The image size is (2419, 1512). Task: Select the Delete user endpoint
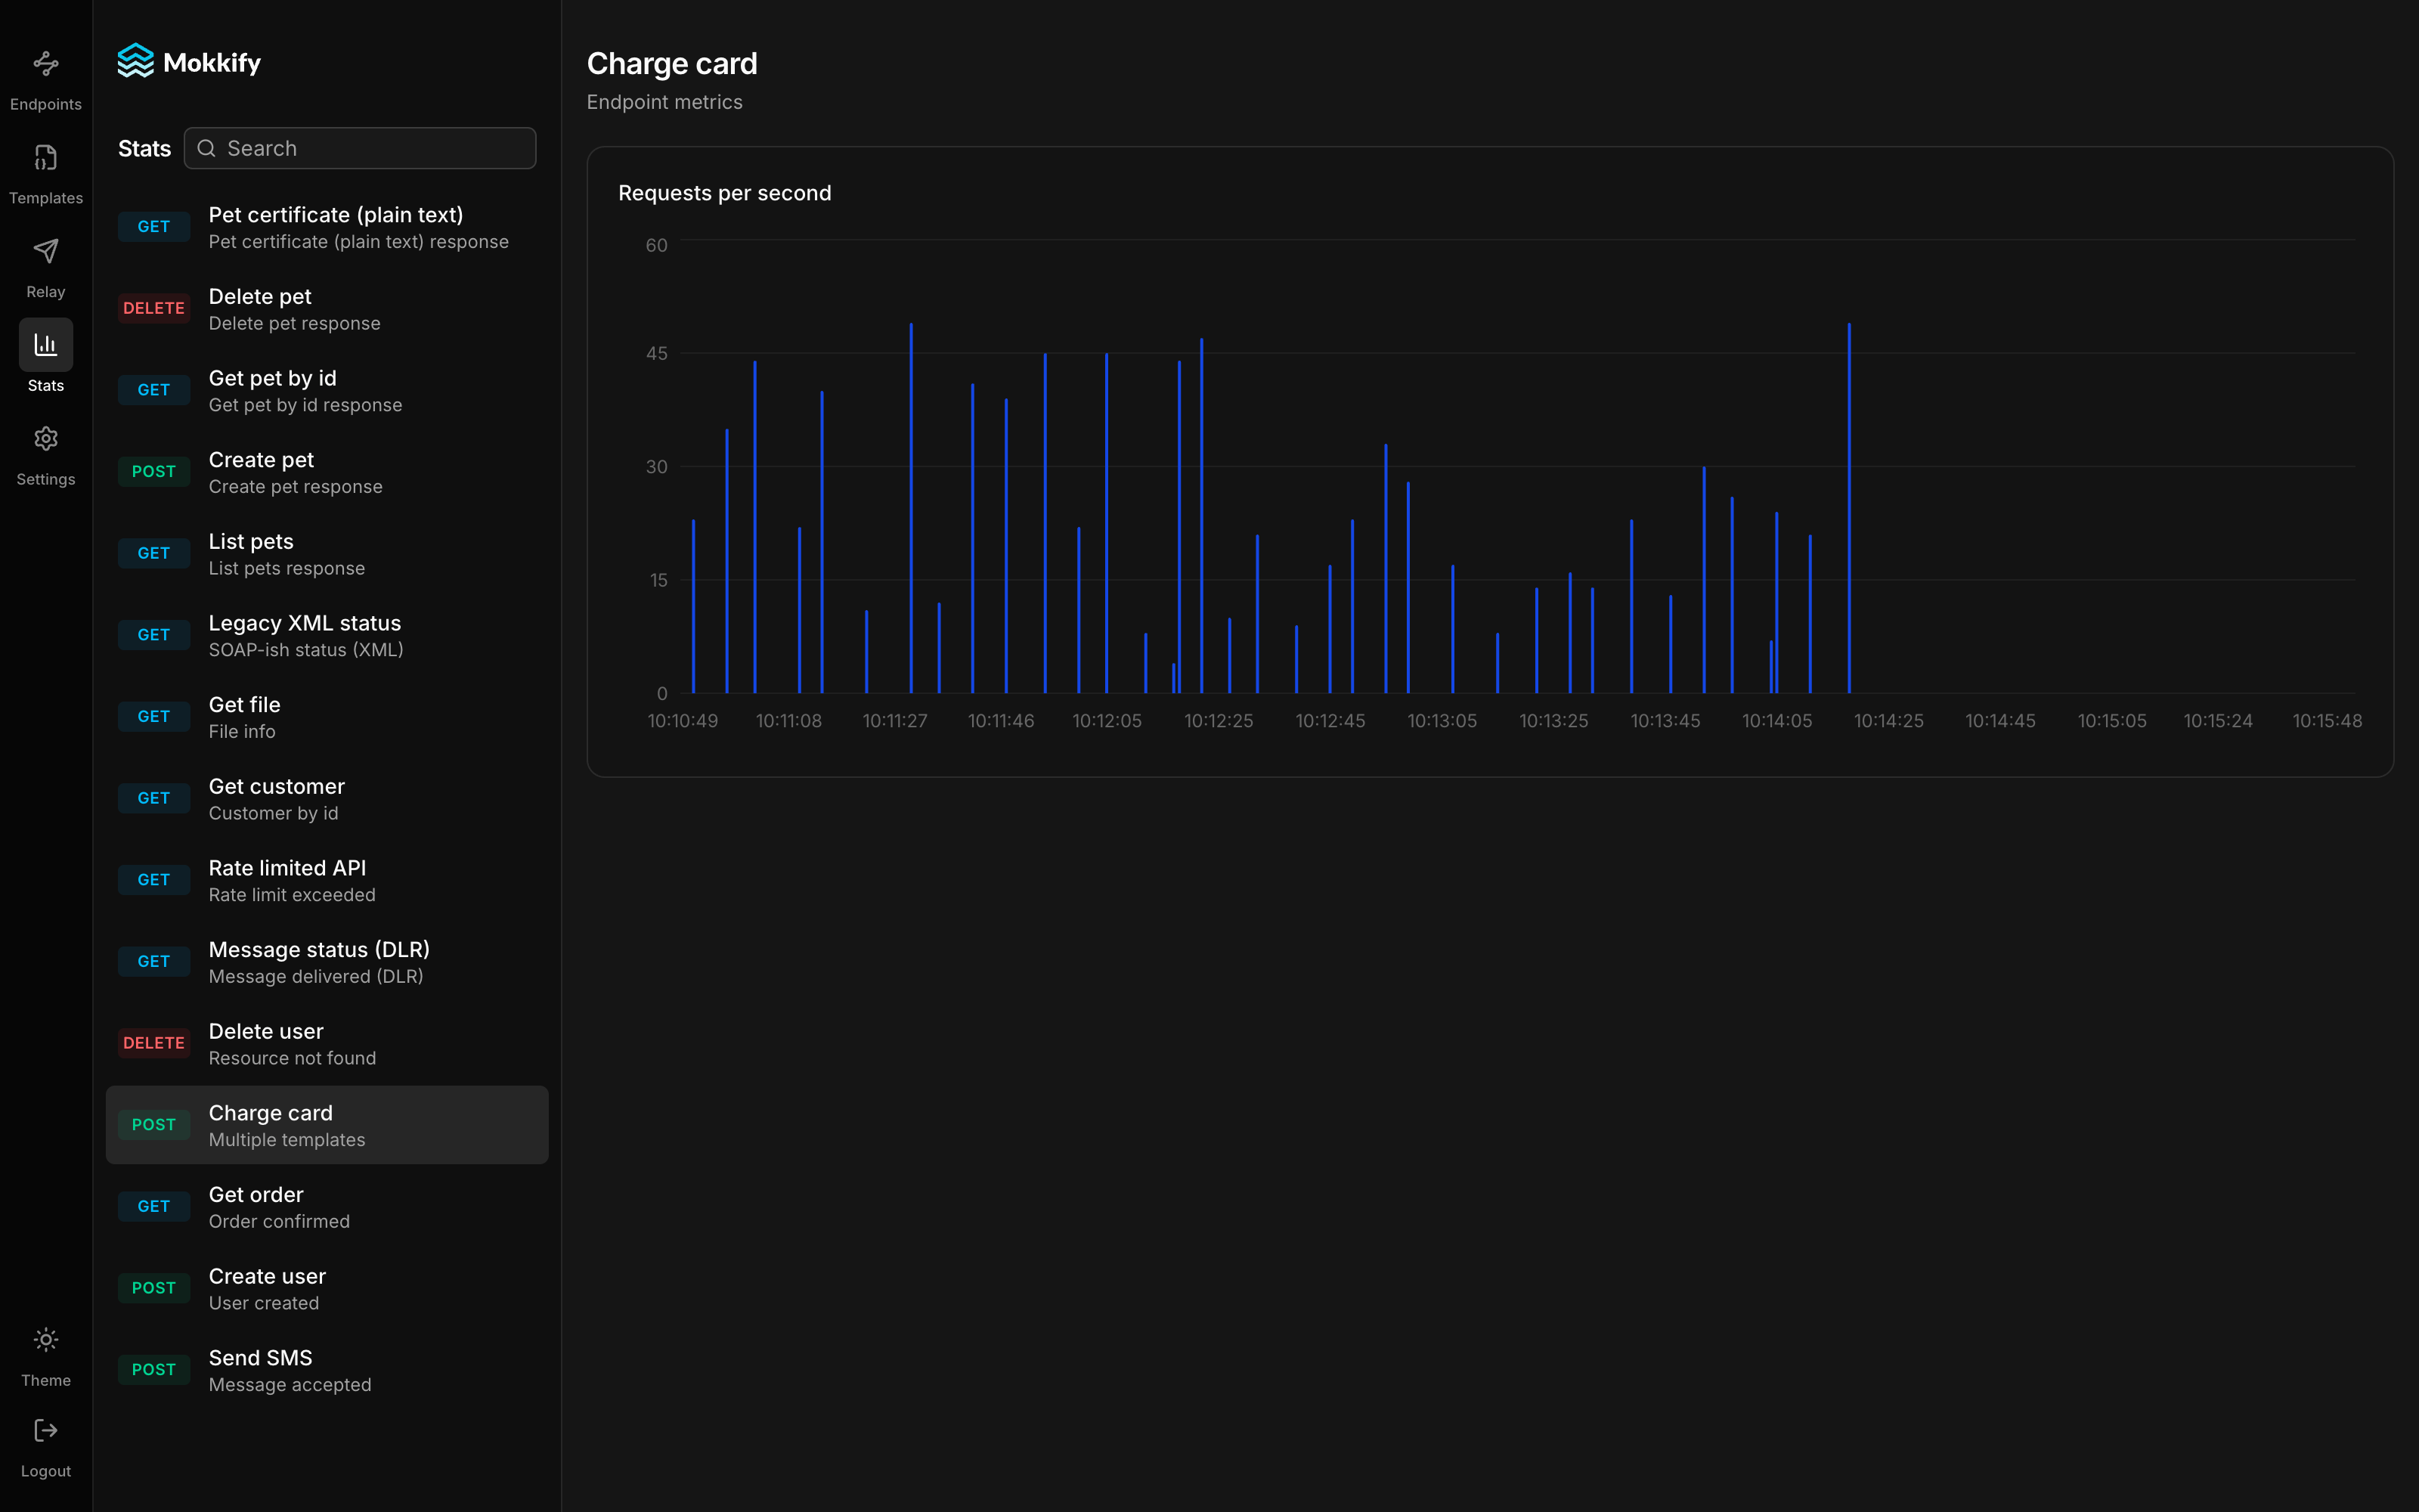(327, 1044)
